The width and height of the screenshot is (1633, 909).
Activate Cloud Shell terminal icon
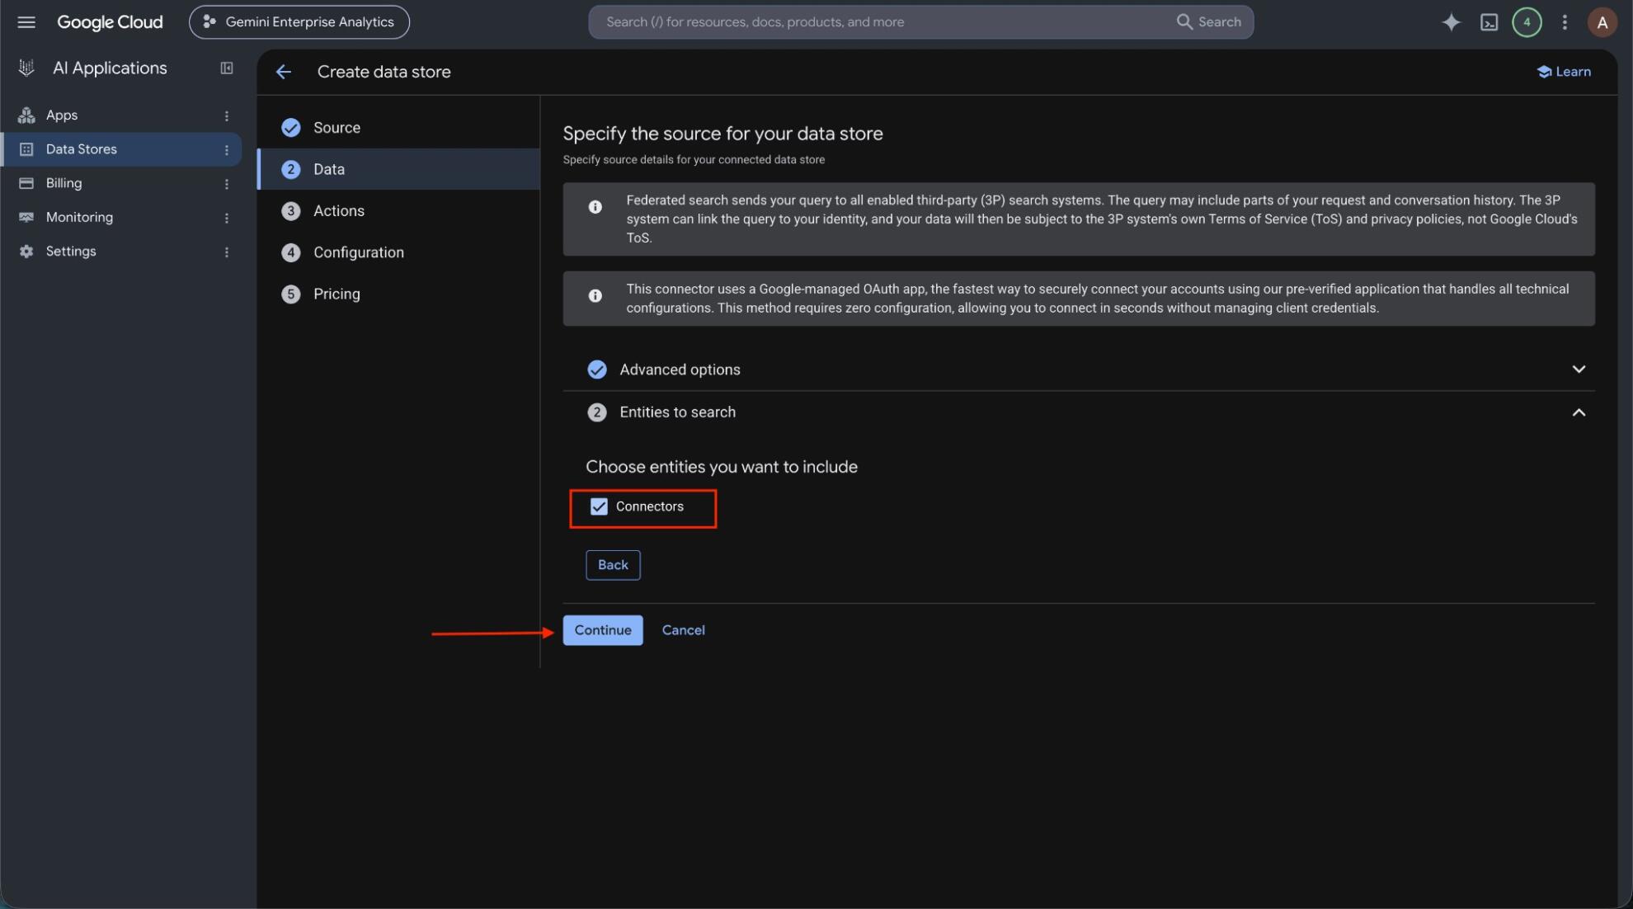click(x=1489, y=22)
